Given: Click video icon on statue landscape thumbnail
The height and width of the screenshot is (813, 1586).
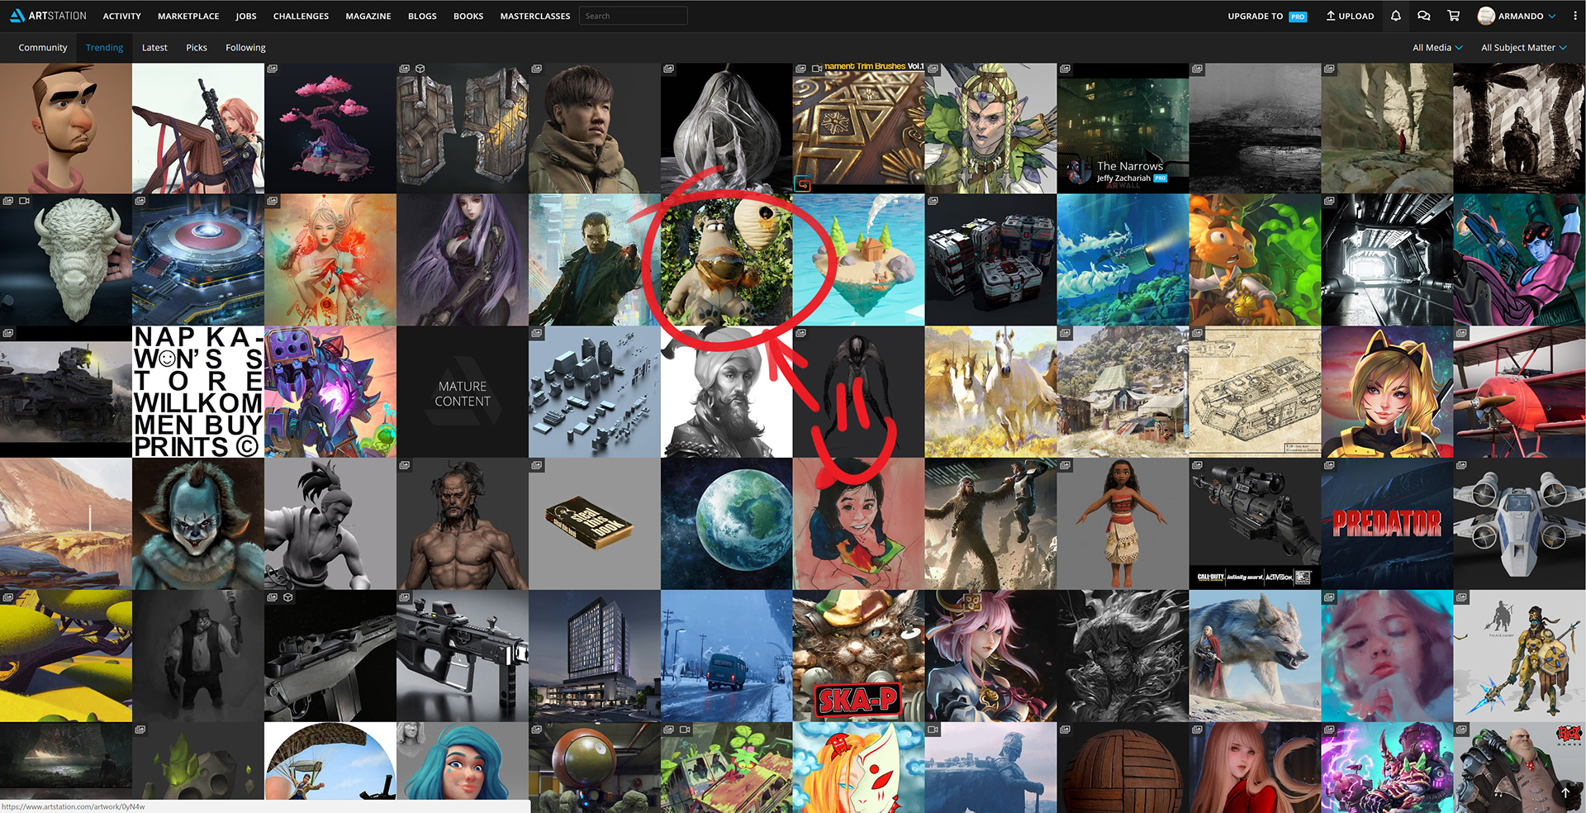Looking at the screenshot, I should (933, 730).
